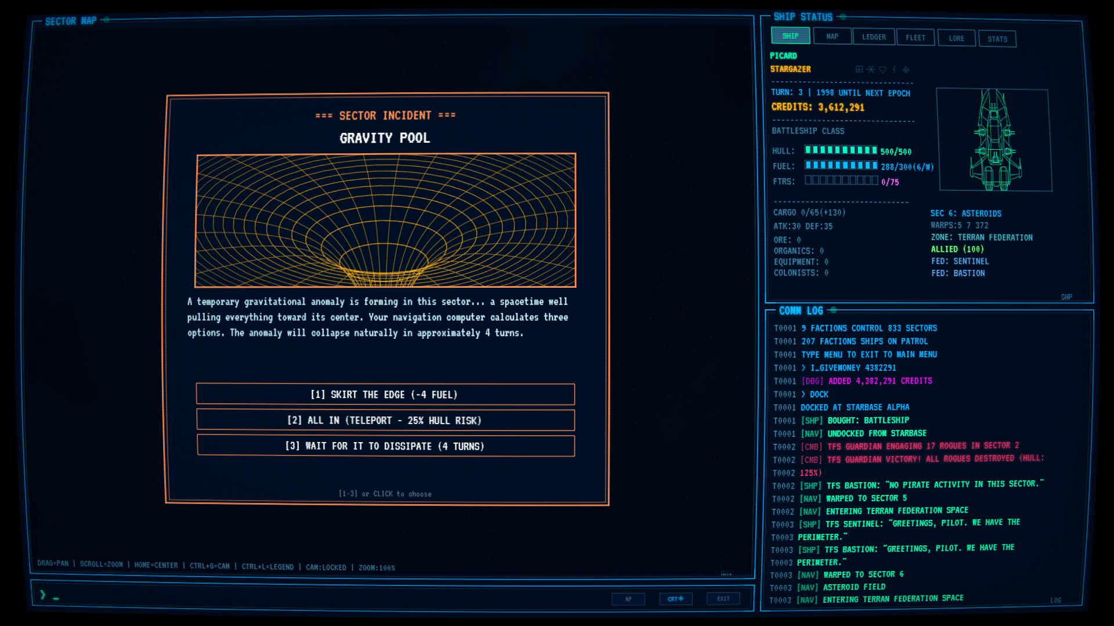Click log line 'WARPED TO SECTOR 5'
Image resolution: width=1114 pixels, height=626 pixels.
pos(866,498)
